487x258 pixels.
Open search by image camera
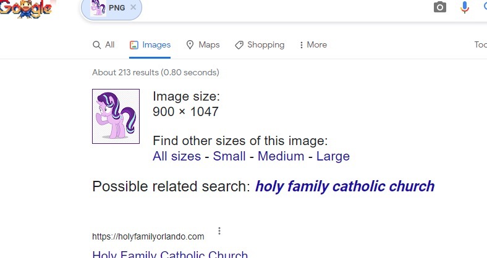[439, 7]
